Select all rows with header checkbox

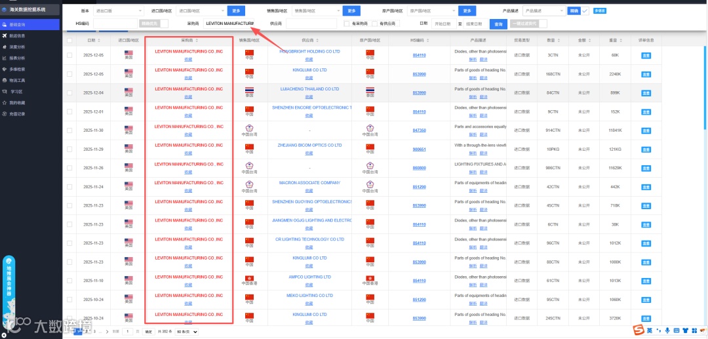click(69, 40)
